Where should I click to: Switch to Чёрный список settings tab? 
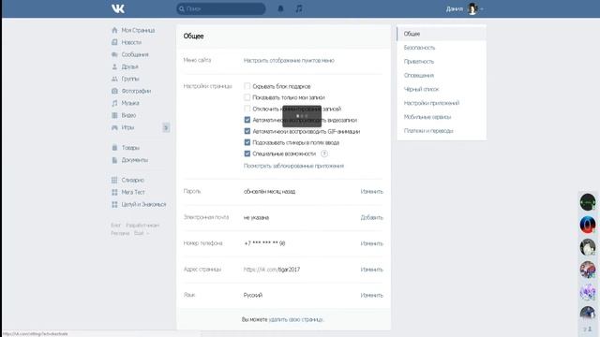point(442,89)
